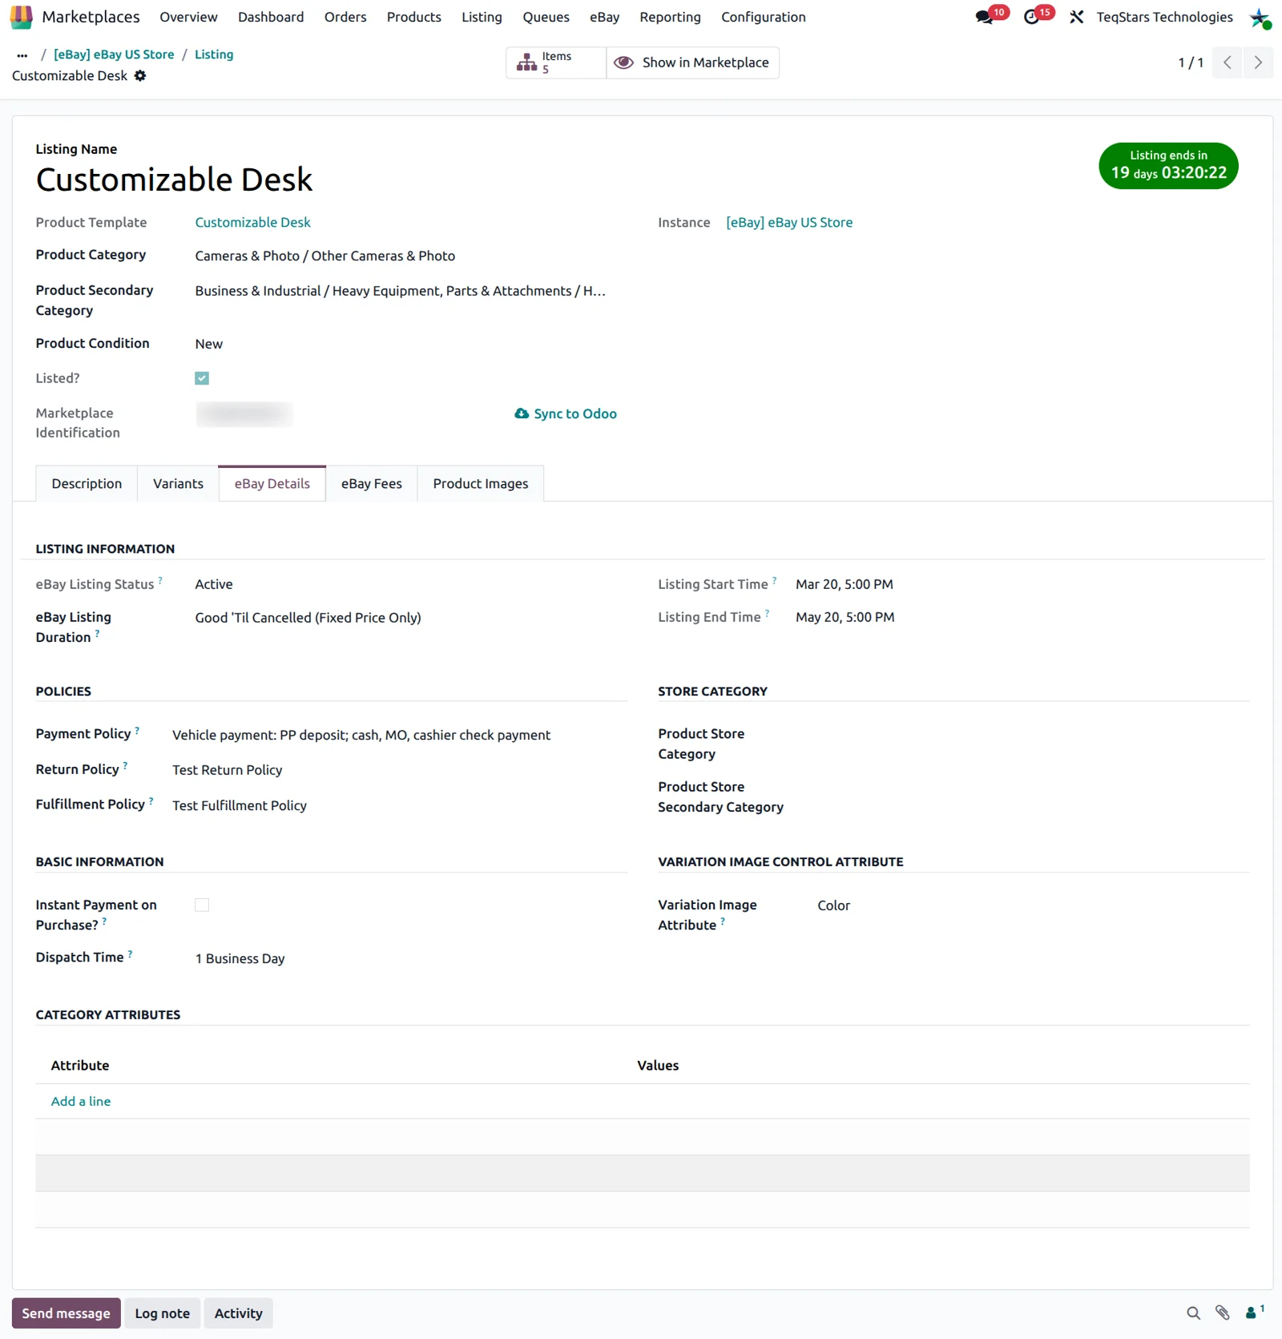
Task: Open the Listing top menu
Action: [482, 17]
